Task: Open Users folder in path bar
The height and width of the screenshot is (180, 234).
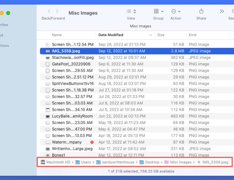Action: 83,162
